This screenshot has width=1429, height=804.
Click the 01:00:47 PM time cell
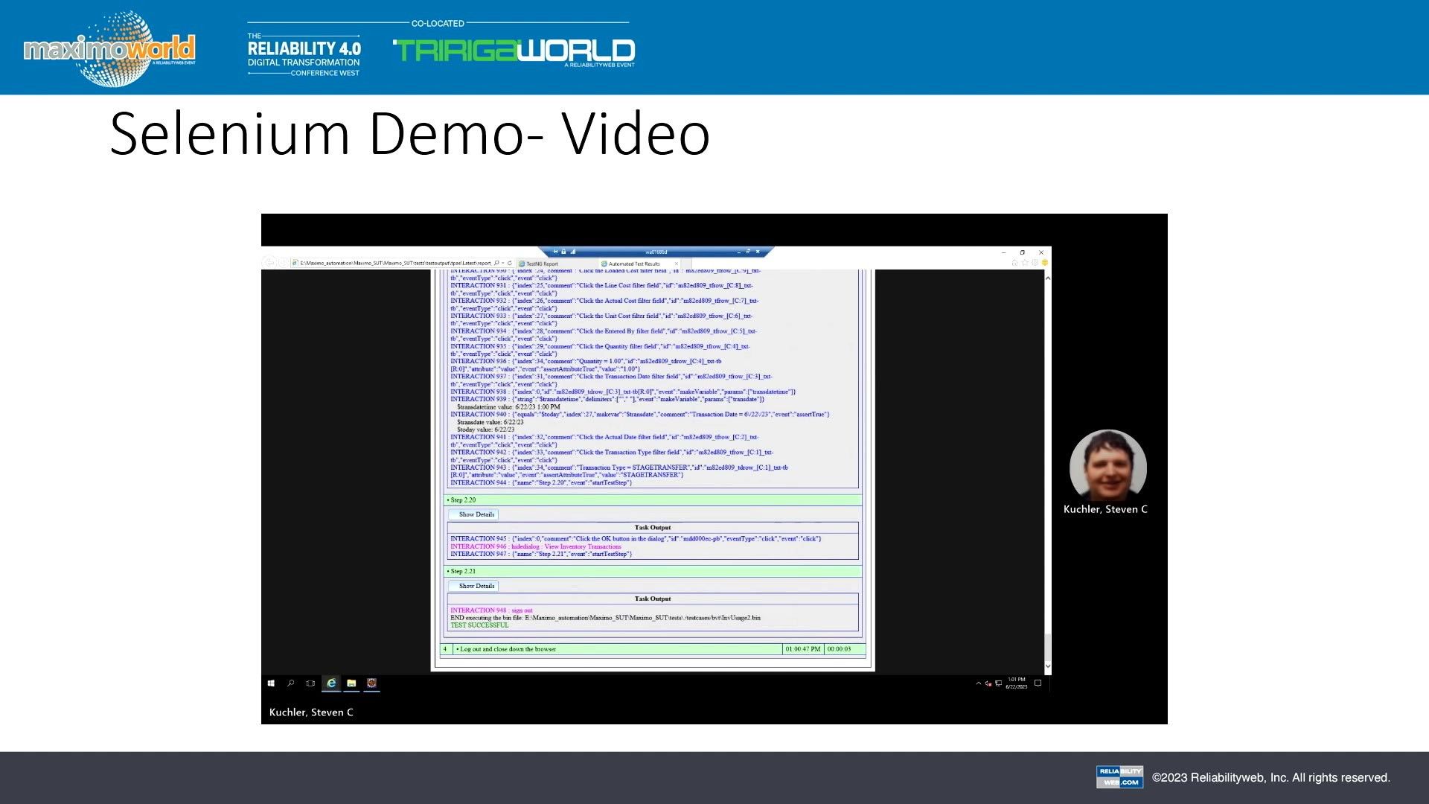[803, 649]
